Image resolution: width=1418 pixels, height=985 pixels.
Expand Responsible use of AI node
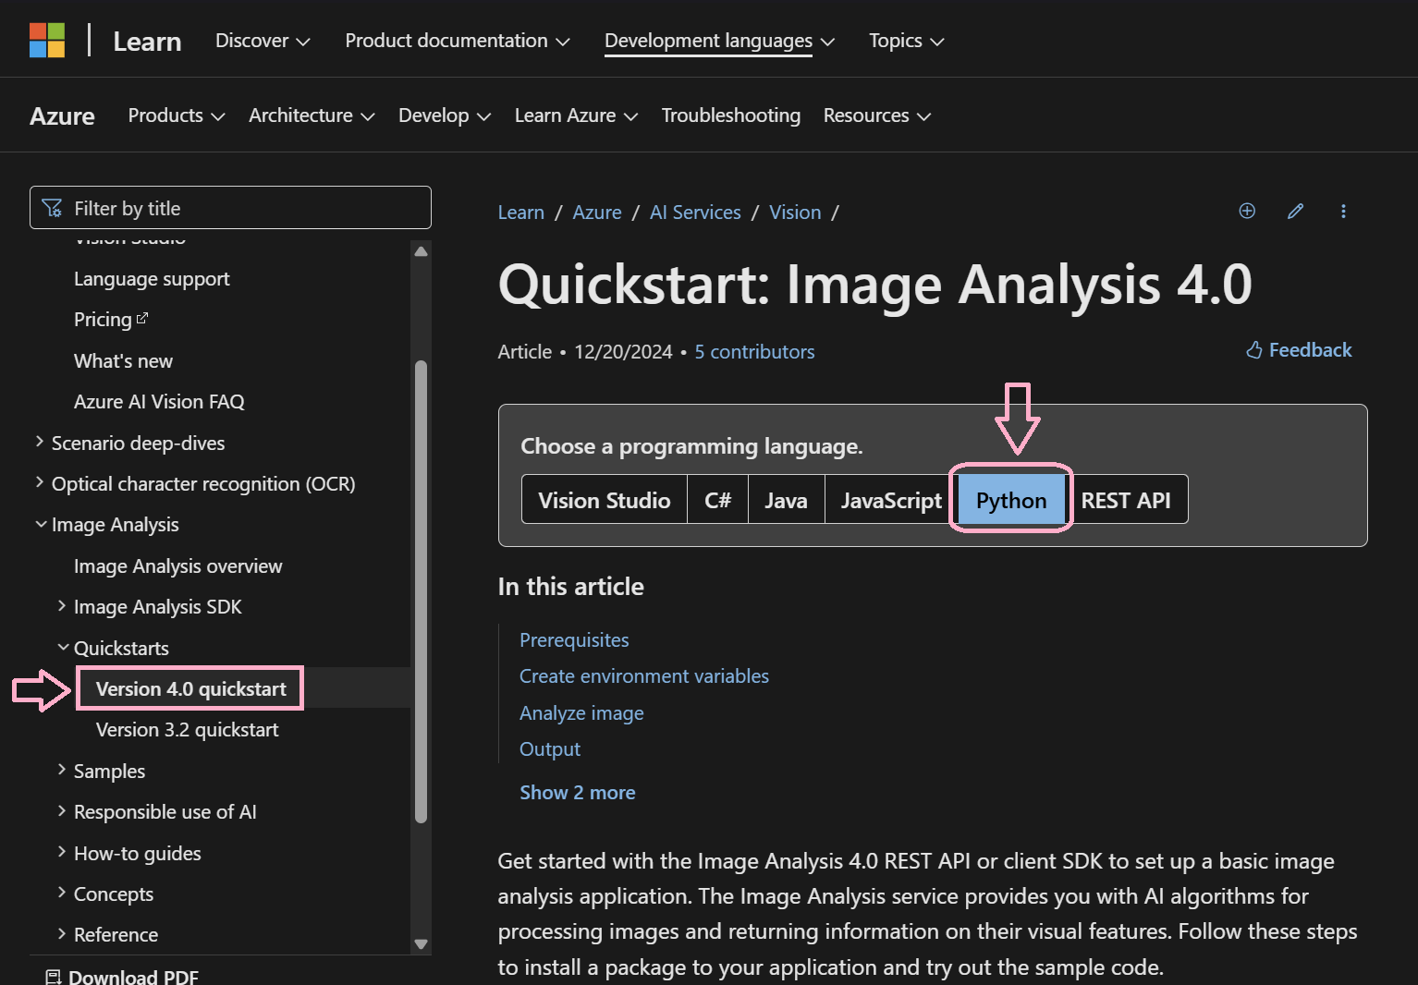[x=62, y=810]
